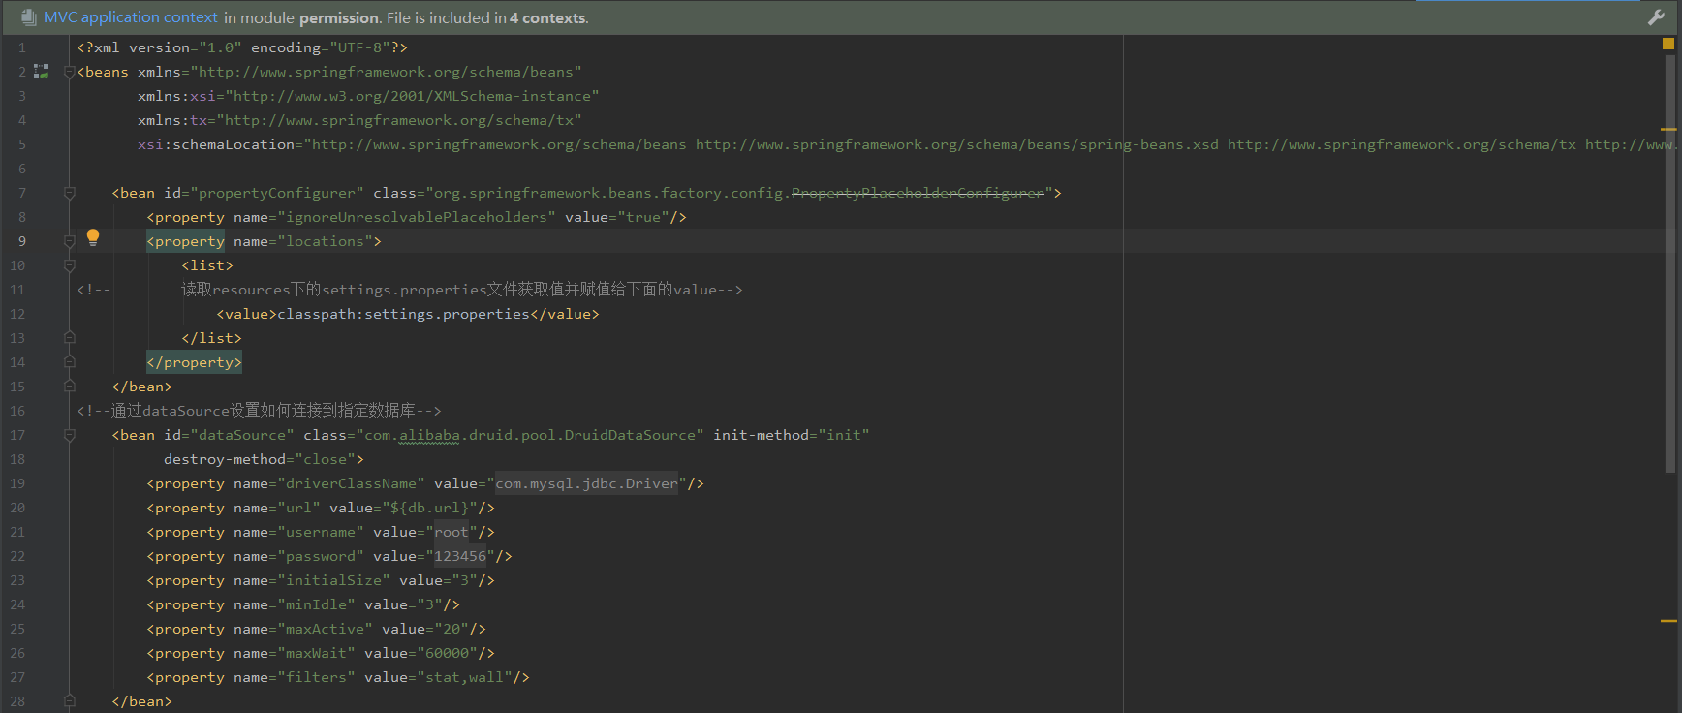Image resolution: width=1682 pixels, height=713 pixels.
Task: Click line number 9 in the gutter
Action: [22, 241]
